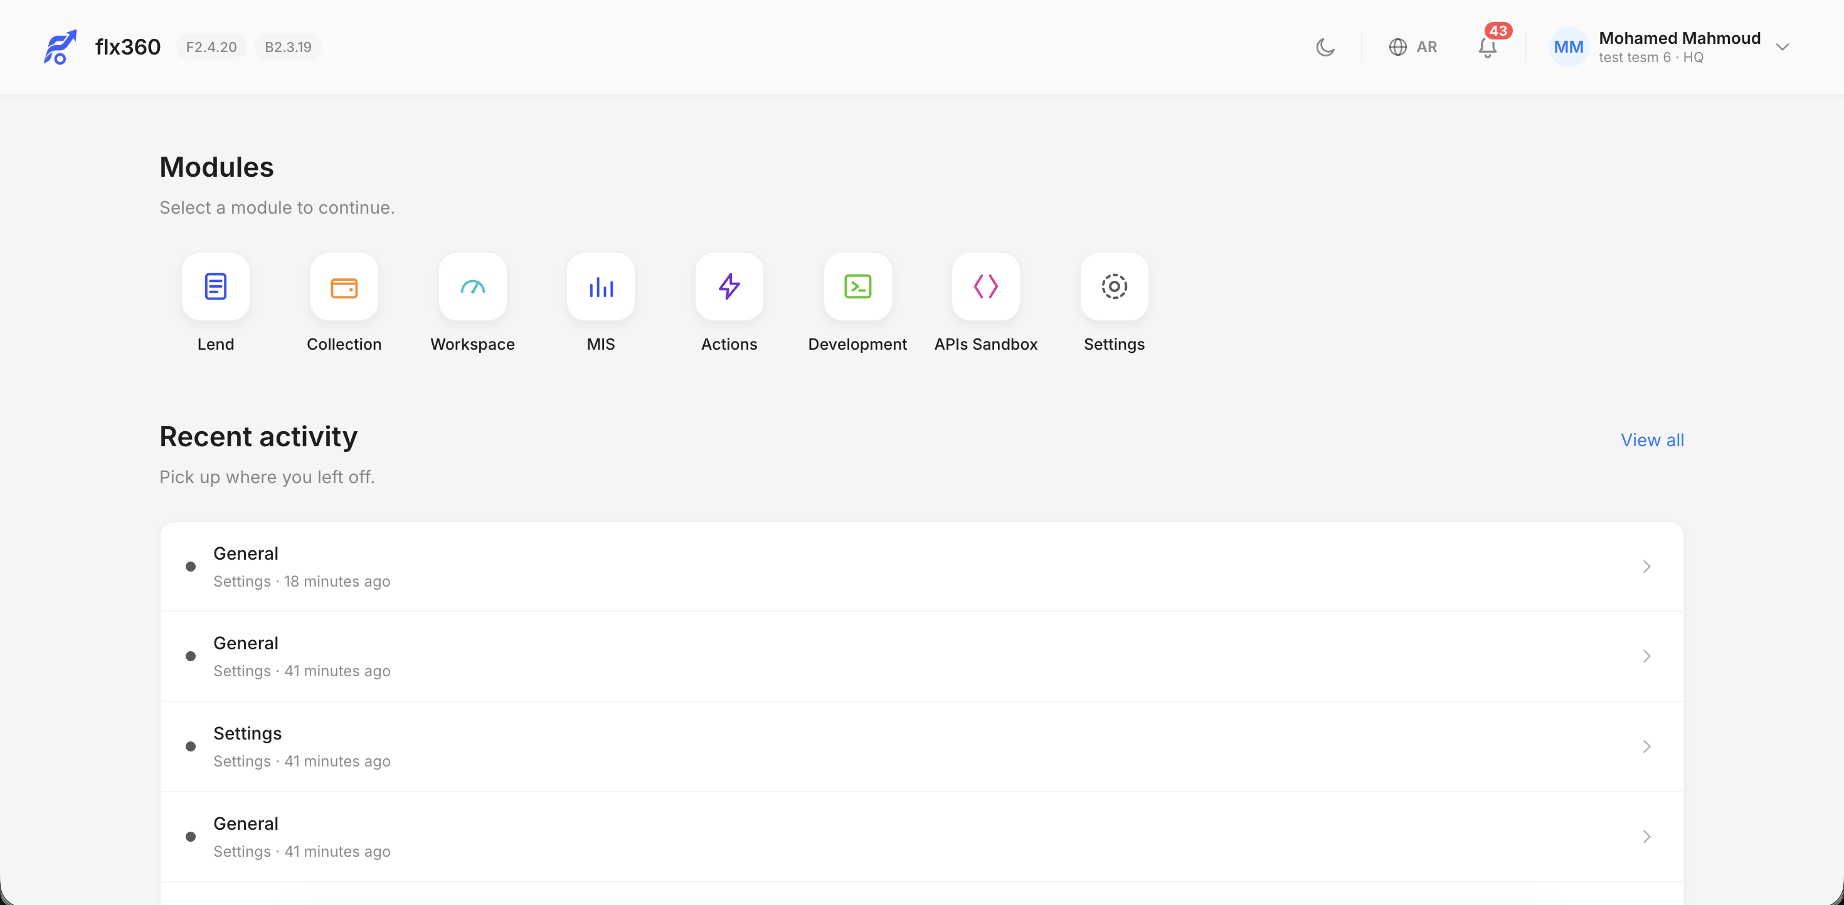Click the Modules heading
This screenshot has height=905, width=1844.
[217, 167]
